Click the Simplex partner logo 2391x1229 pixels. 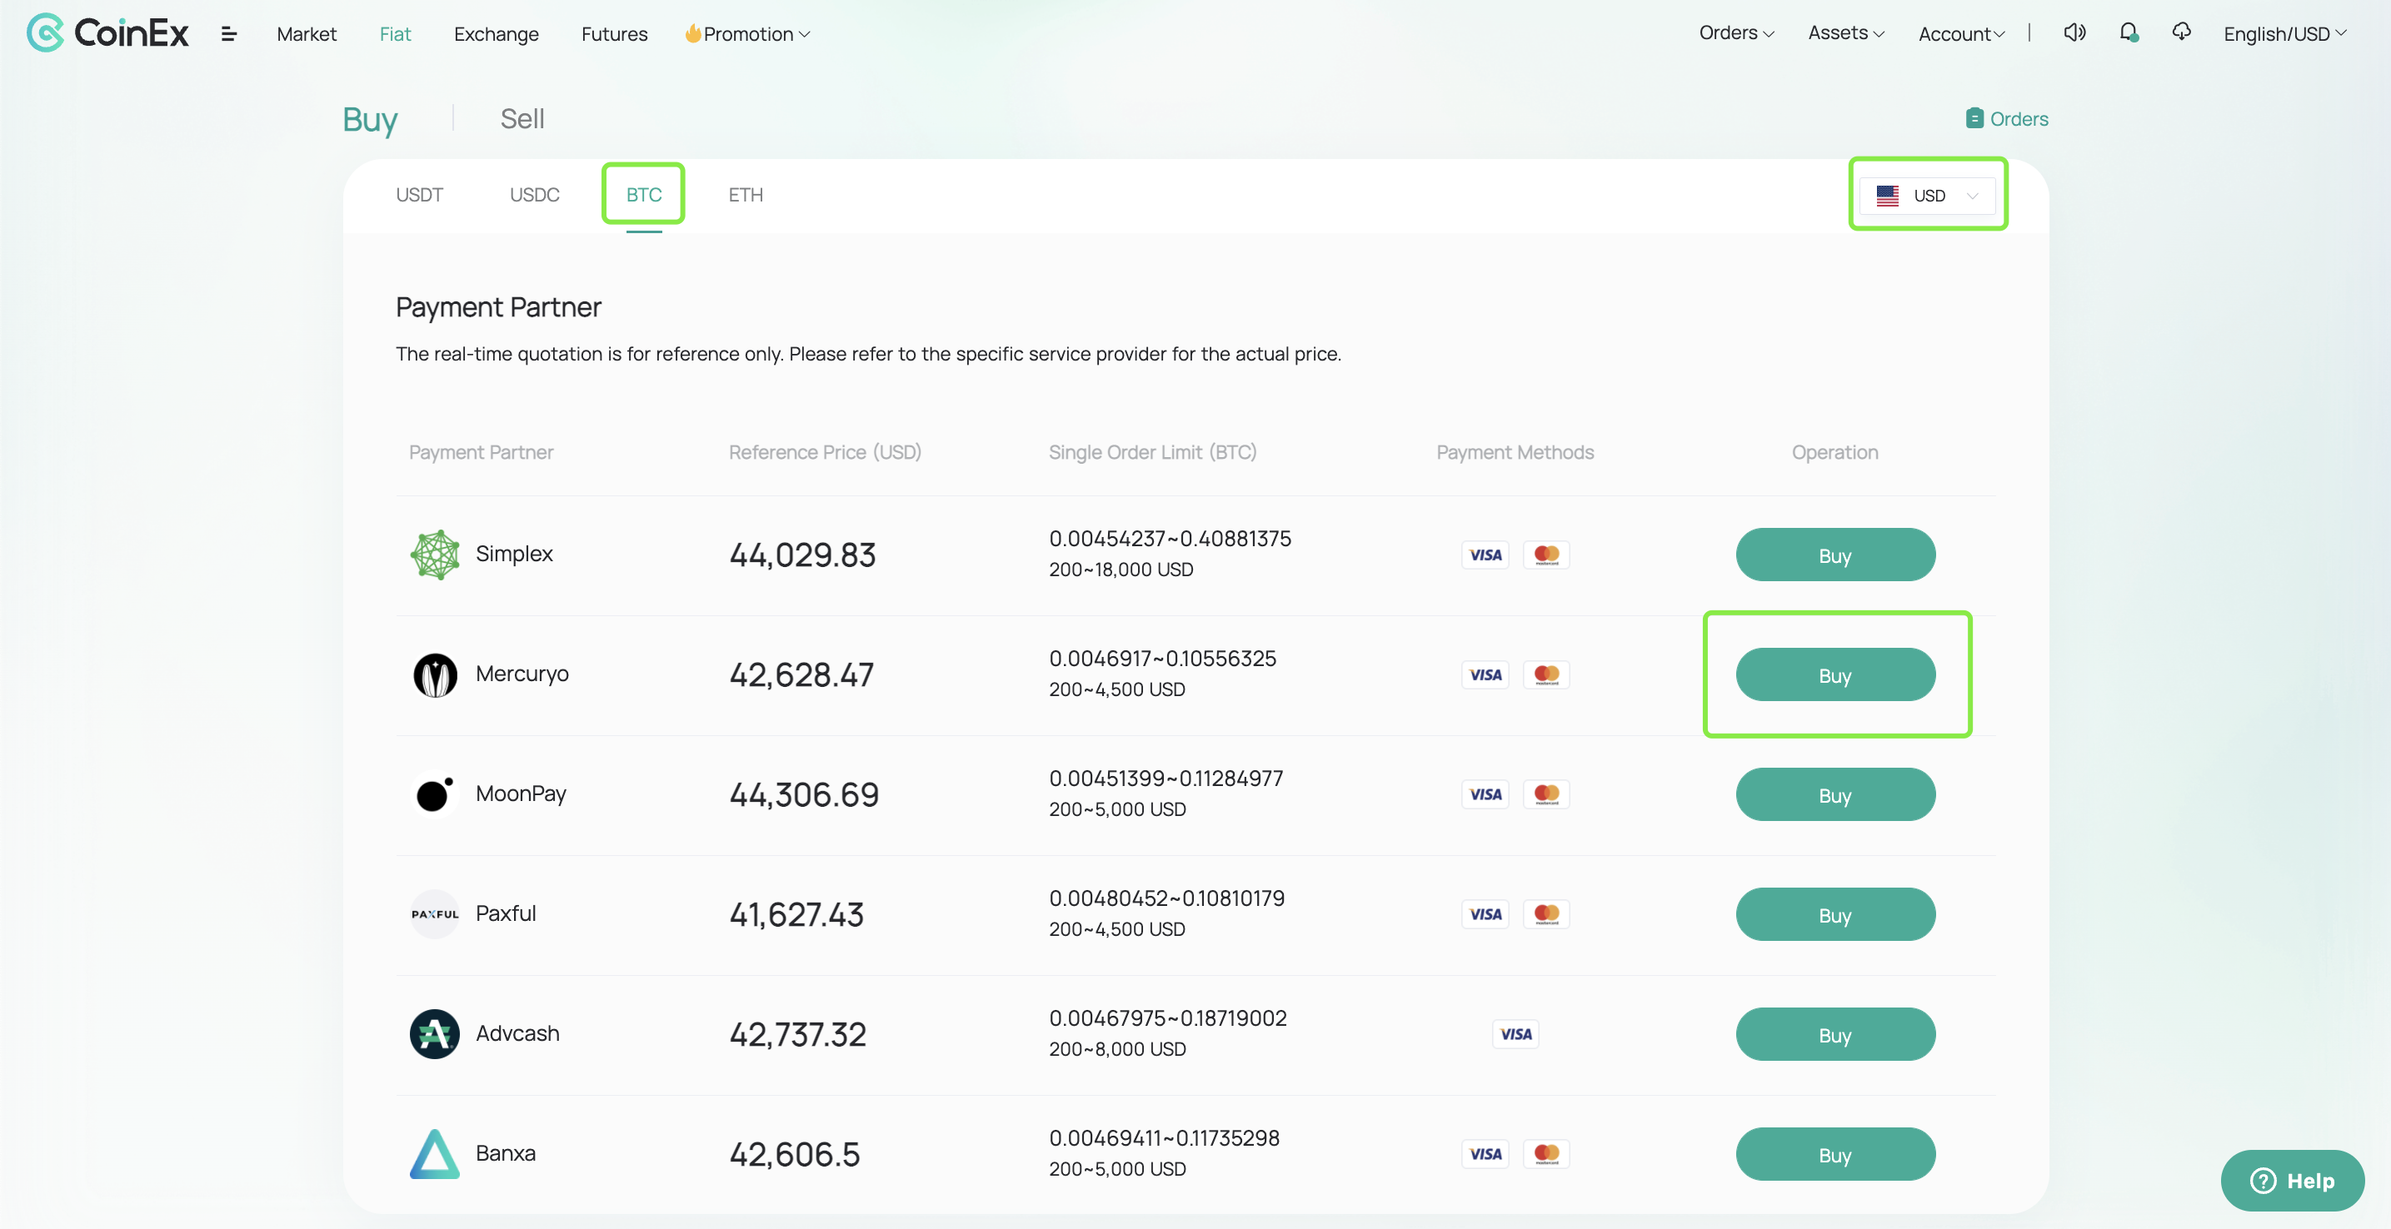(x=434, y=555)
